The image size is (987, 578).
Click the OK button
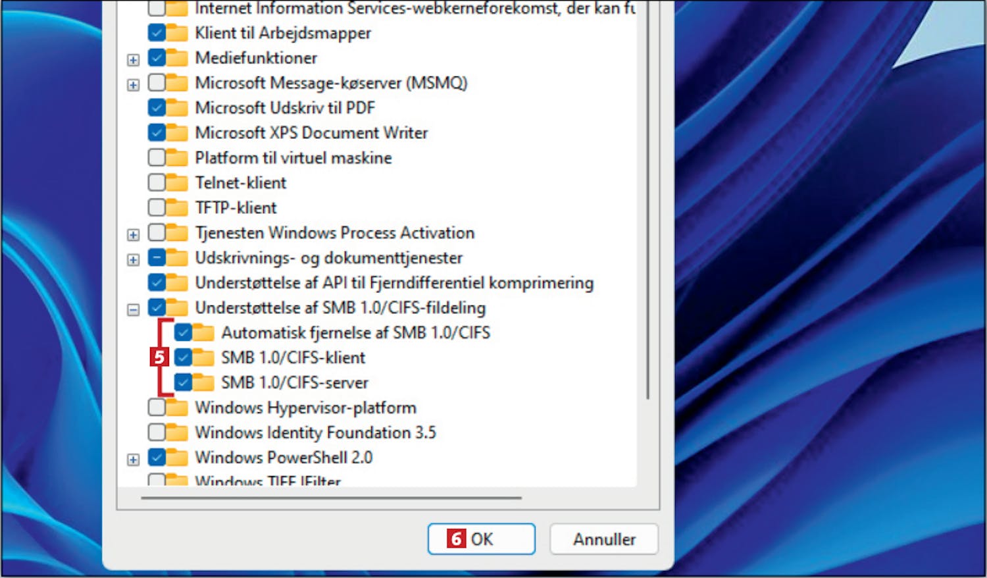[x=481, y=539]
